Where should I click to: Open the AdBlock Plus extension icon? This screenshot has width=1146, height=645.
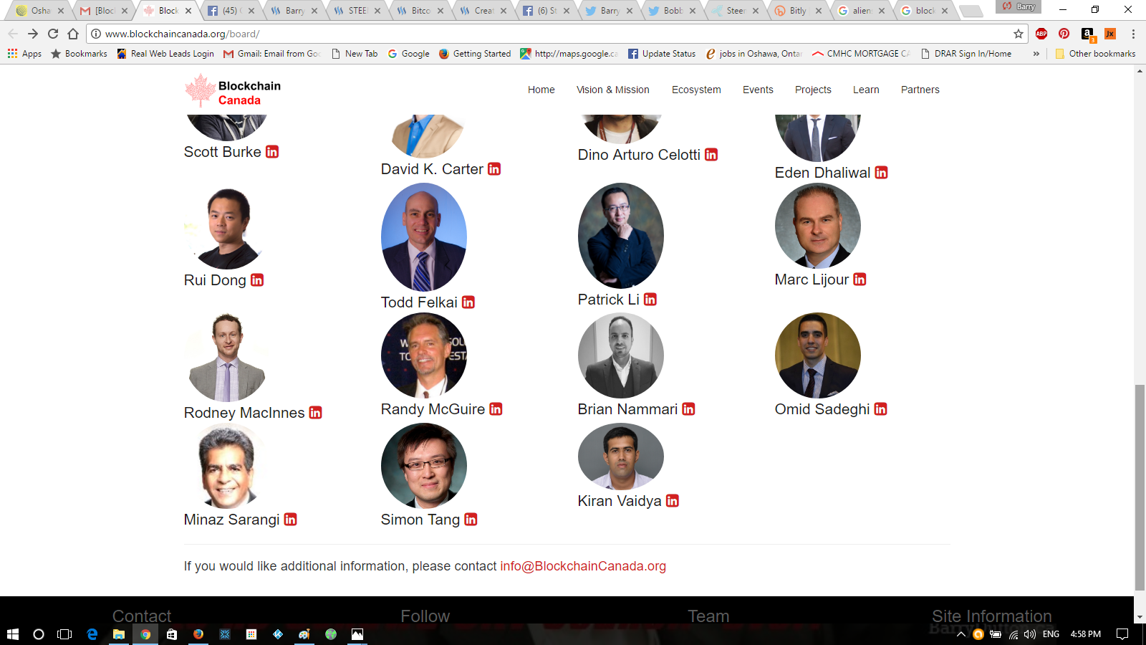tap(1041, 34)
